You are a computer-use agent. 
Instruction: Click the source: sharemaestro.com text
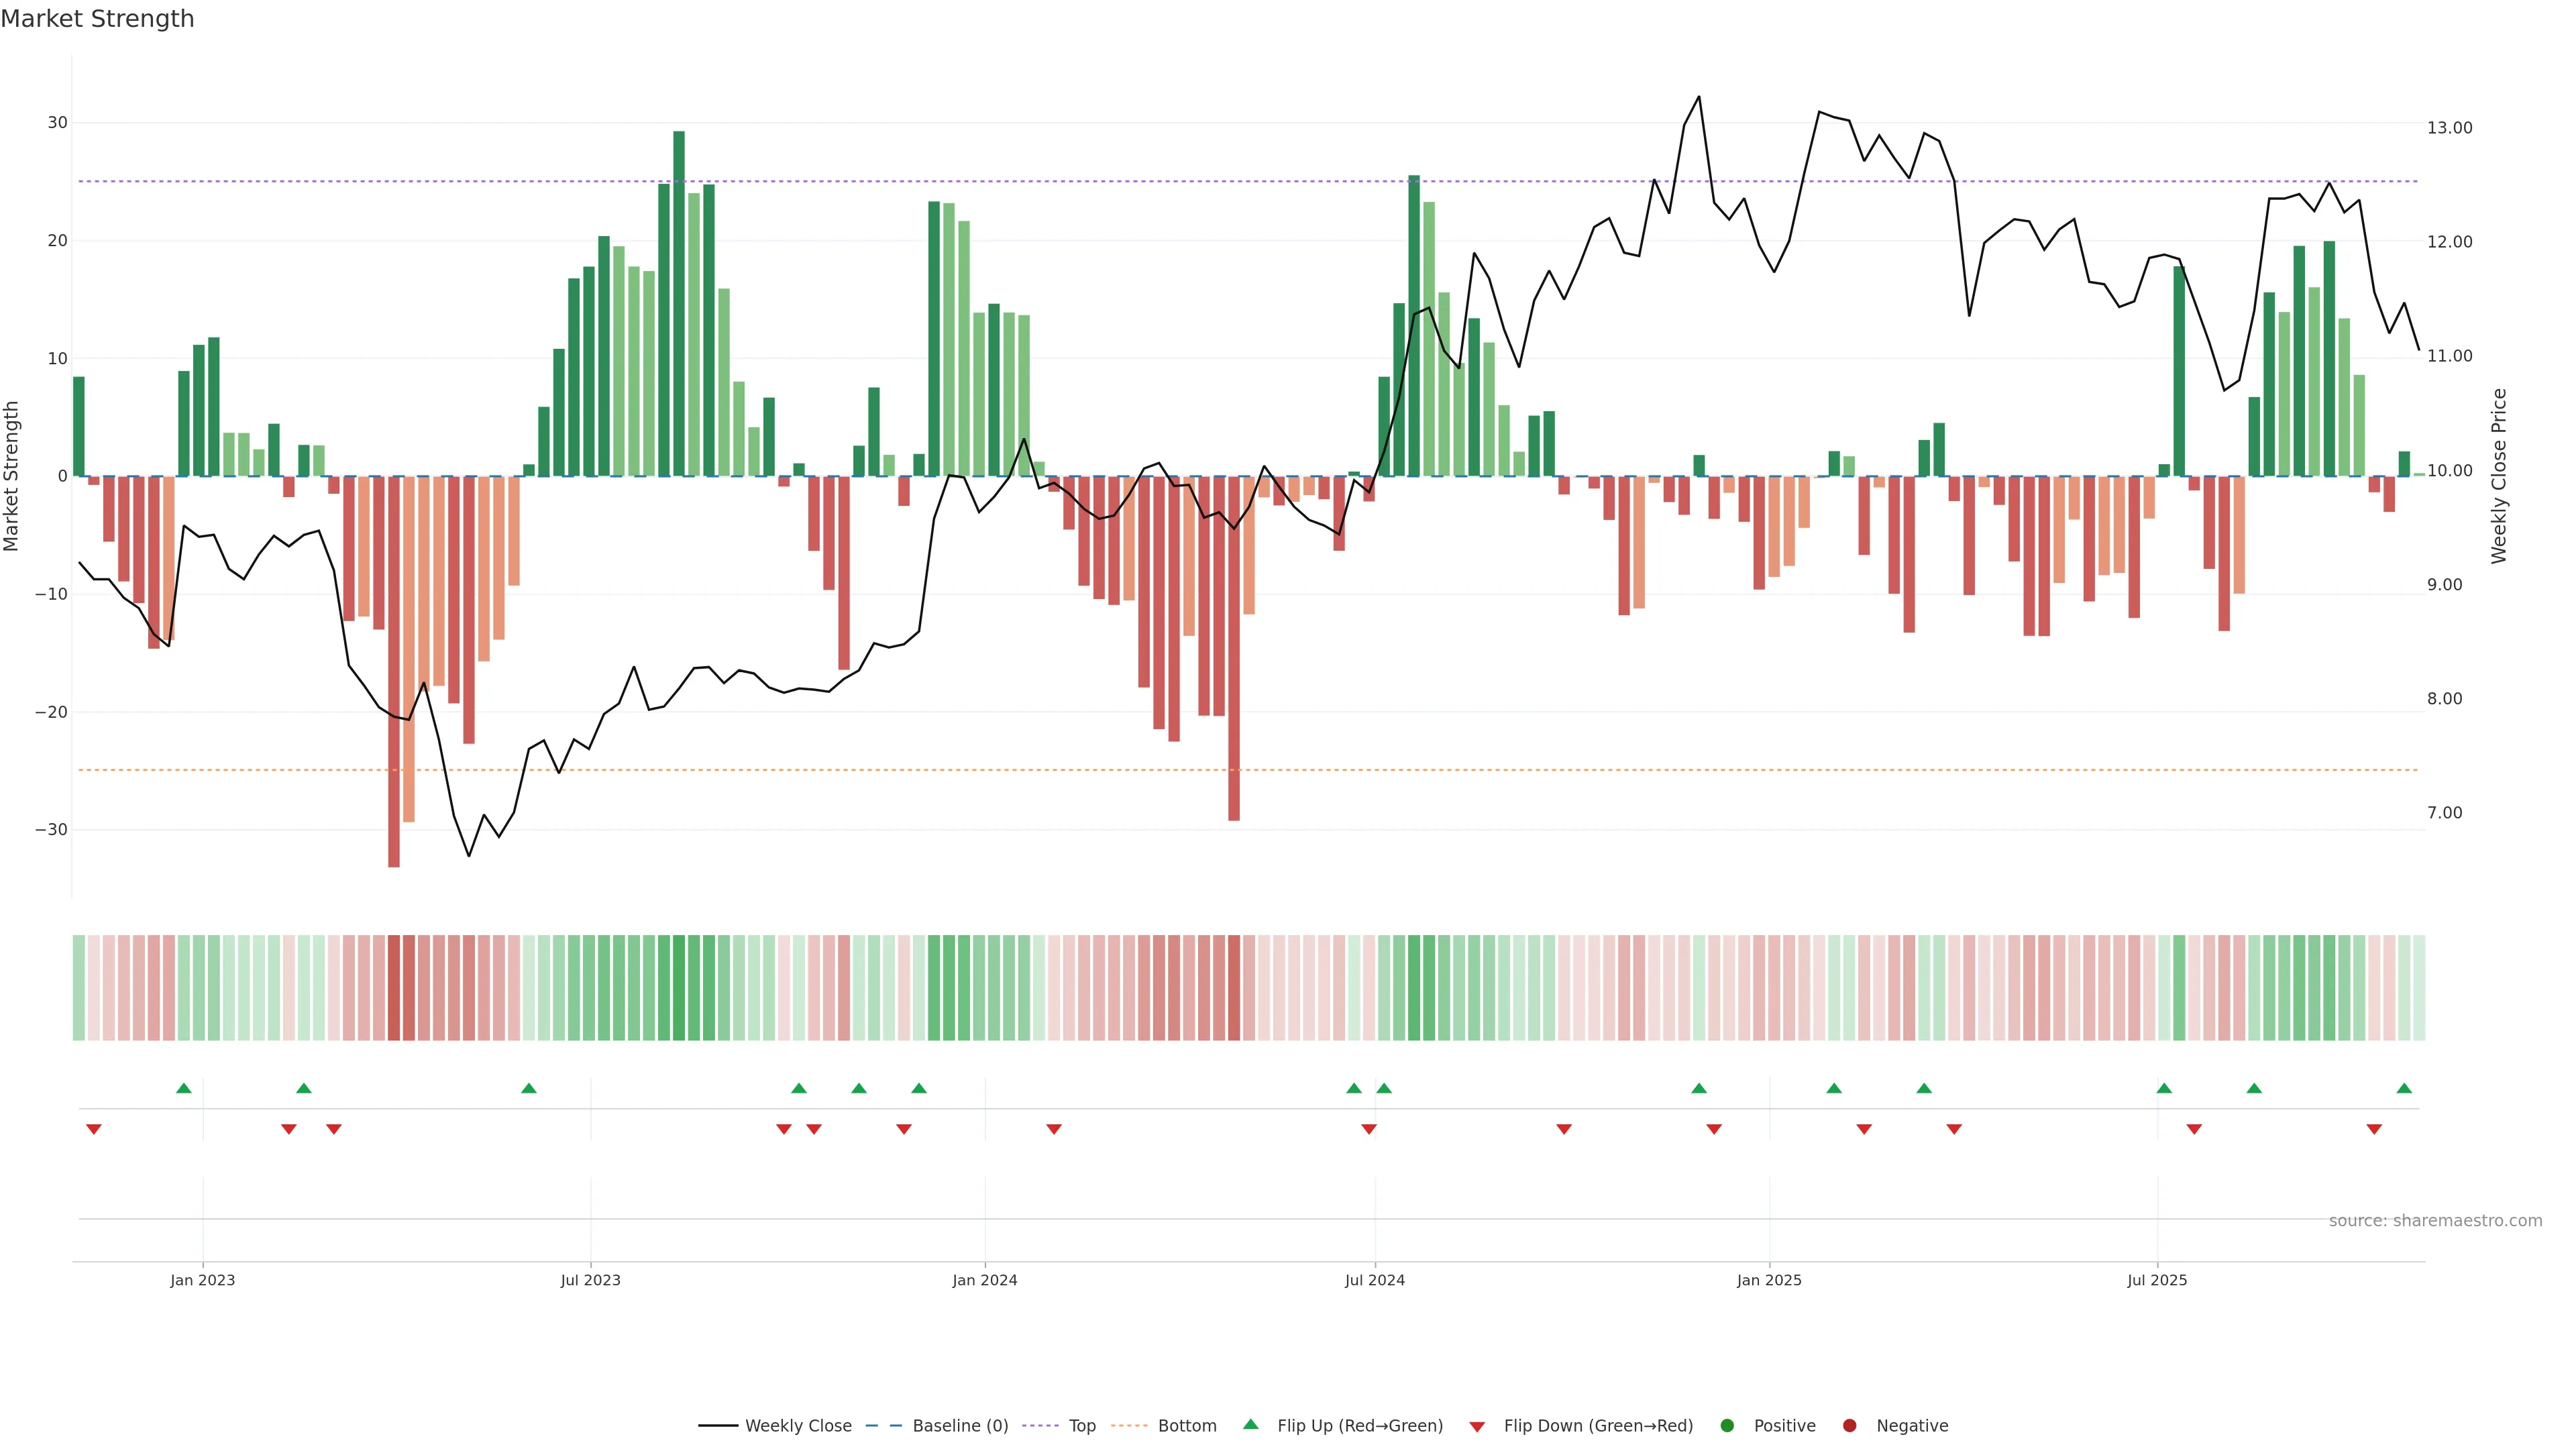[2435, 1221]
